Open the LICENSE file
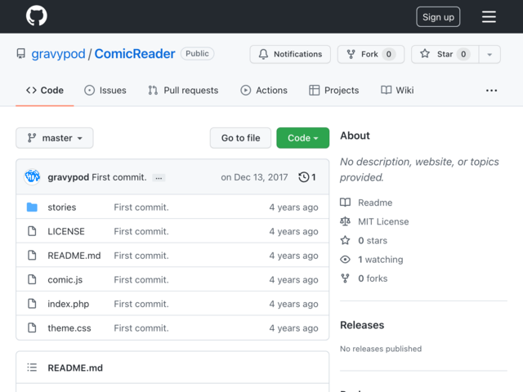The width and height of the screenshot is (523, 392). (x=66, y=231)
